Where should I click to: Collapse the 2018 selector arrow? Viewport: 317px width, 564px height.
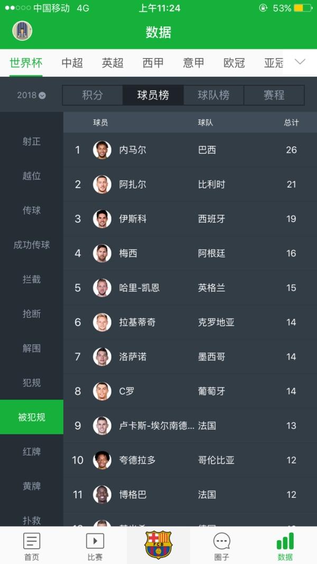(x=41, y=96)
